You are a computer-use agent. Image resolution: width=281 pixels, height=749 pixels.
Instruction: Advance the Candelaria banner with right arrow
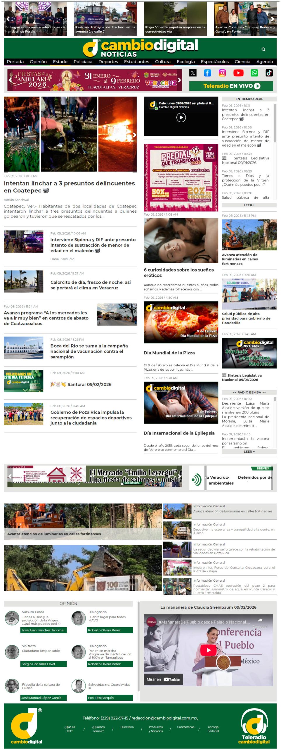tap(179, 80)
